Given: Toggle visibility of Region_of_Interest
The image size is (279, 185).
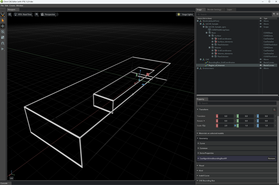Looking at the screenshot, I should tap(261, 65).
